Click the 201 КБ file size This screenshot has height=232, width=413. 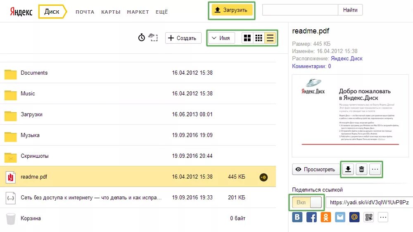[236, 197]
